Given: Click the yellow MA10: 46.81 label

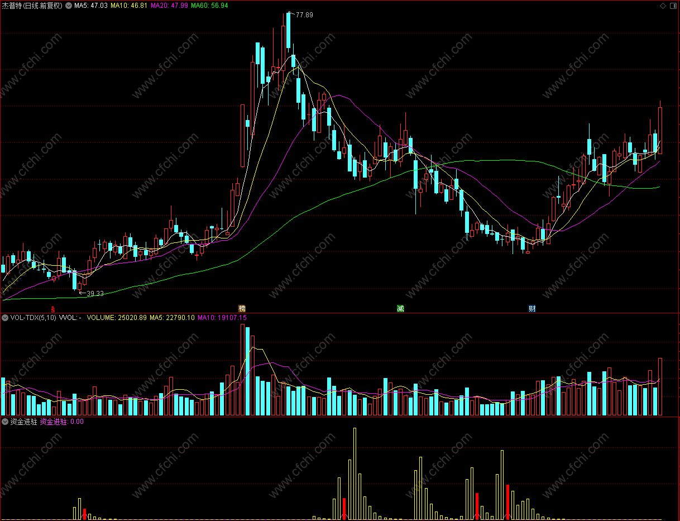Looking at the screenshot, I should pos(129,6).
